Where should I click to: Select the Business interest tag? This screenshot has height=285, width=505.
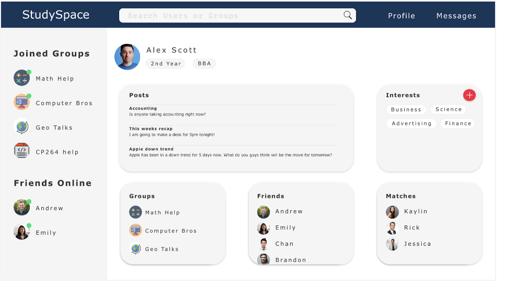406,109
